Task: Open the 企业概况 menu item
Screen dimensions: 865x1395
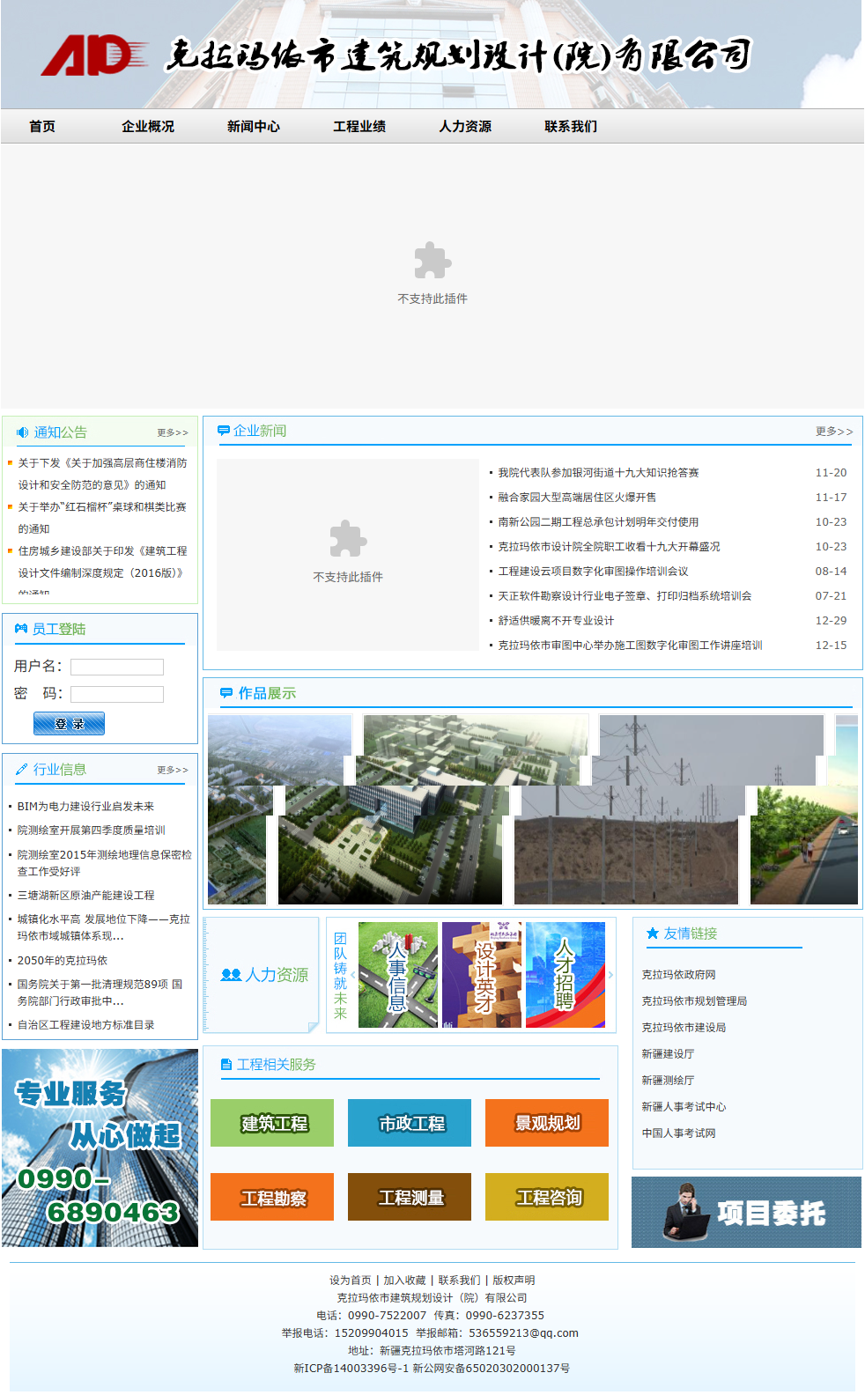Action: tap(148, 127)
